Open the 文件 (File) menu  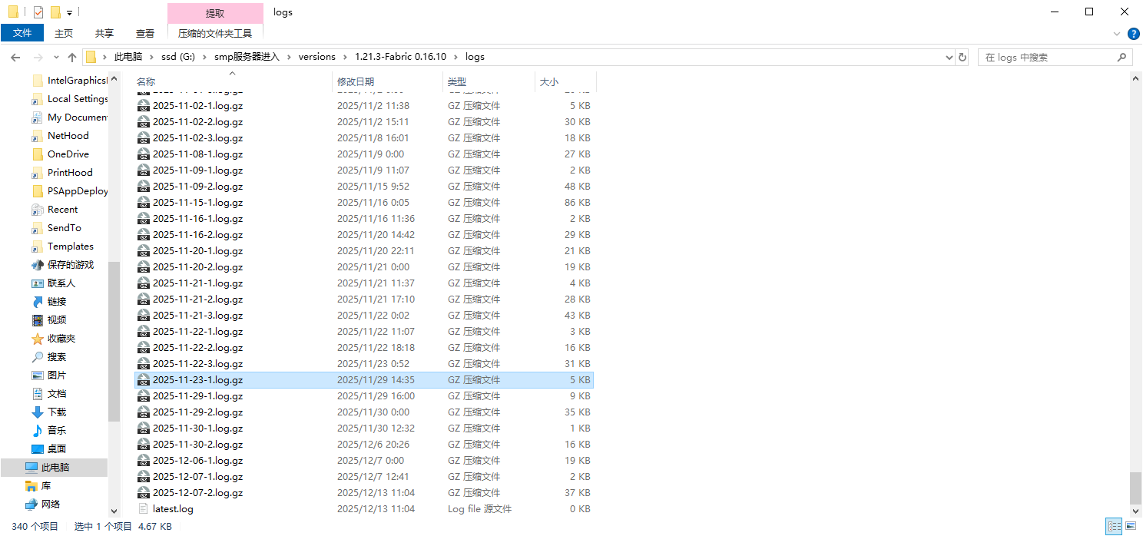(x=22, y=33)
